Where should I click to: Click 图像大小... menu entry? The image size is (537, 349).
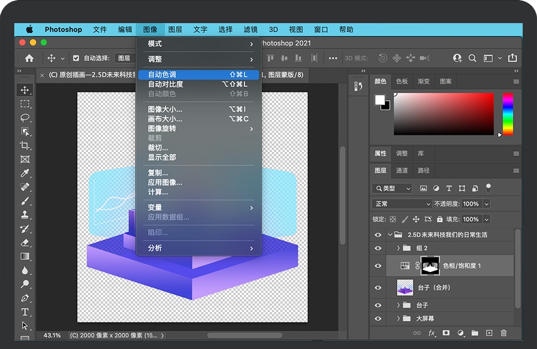[x=165, y=109]
